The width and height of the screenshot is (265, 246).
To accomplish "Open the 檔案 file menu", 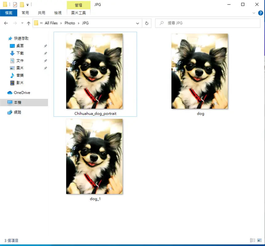I will tap(9, 13).
